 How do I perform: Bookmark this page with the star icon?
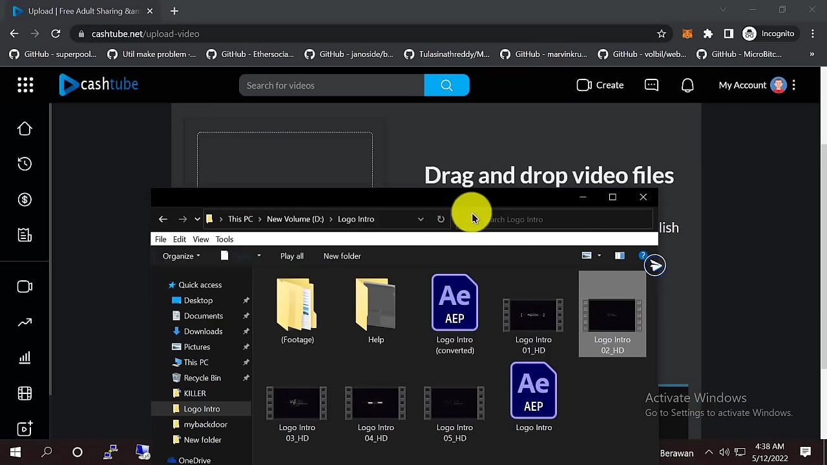click(661, 34)
